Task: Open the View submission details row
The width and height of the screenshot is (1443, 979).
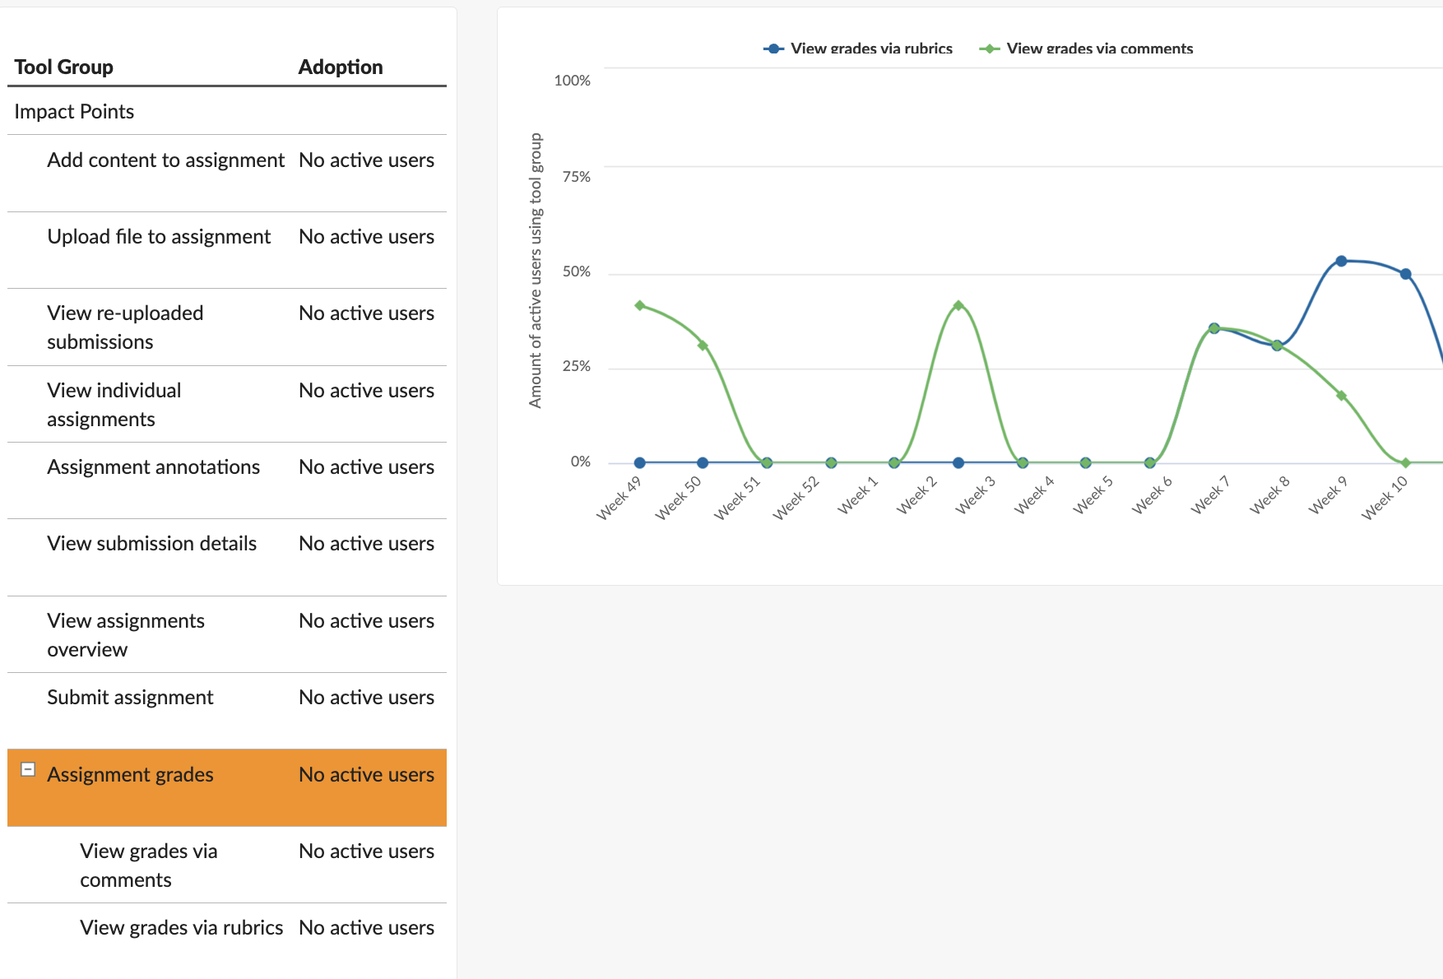Action: coord(151,544)
